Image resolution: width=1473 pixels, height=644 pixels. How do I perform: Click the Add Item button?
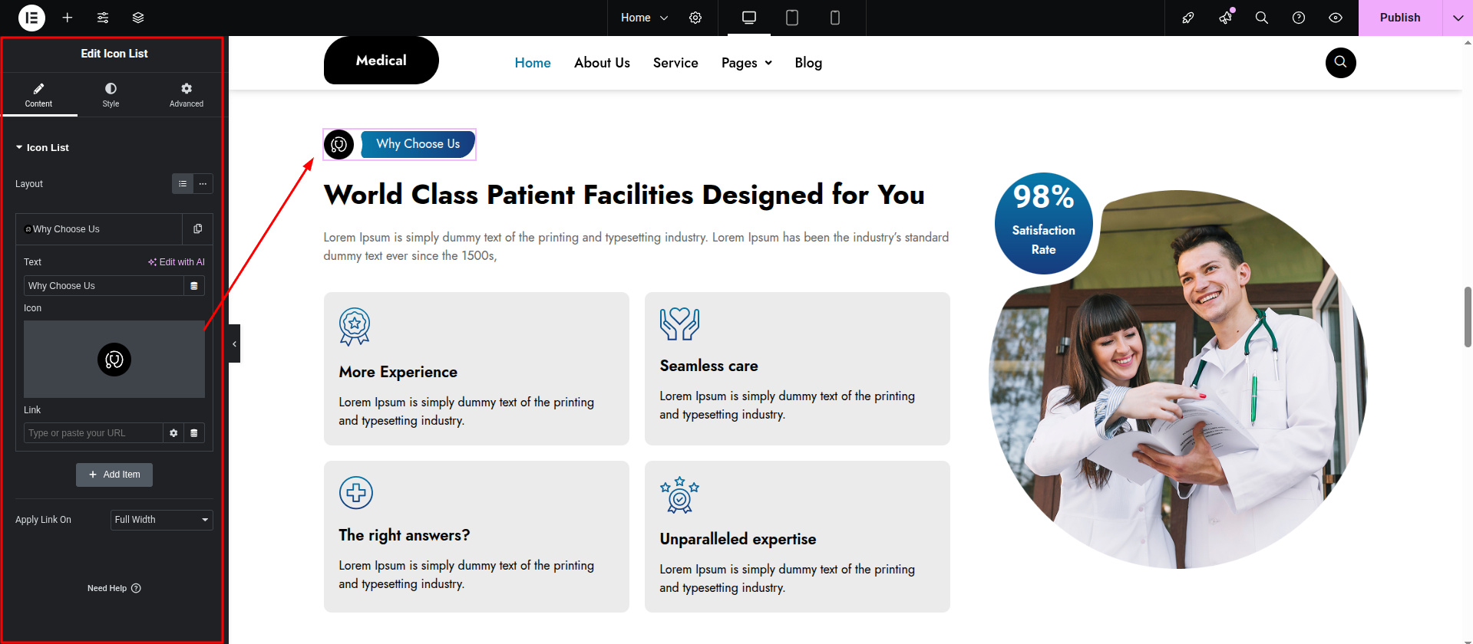114,475
